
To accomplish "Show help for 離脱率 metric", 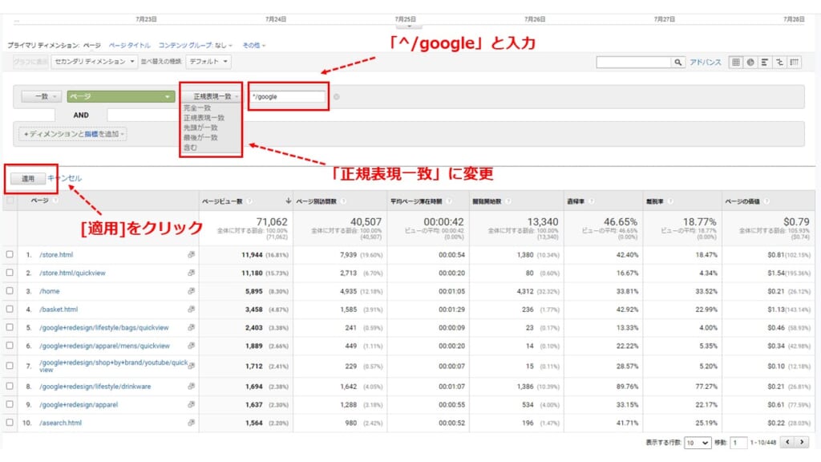I will point(671,201).
